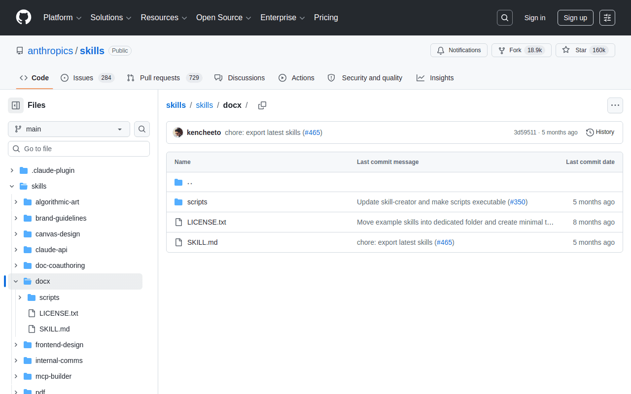Open the Enterprise menu
Image resolution: width=631 pixels, height=394 pixels.
(283, 18)
